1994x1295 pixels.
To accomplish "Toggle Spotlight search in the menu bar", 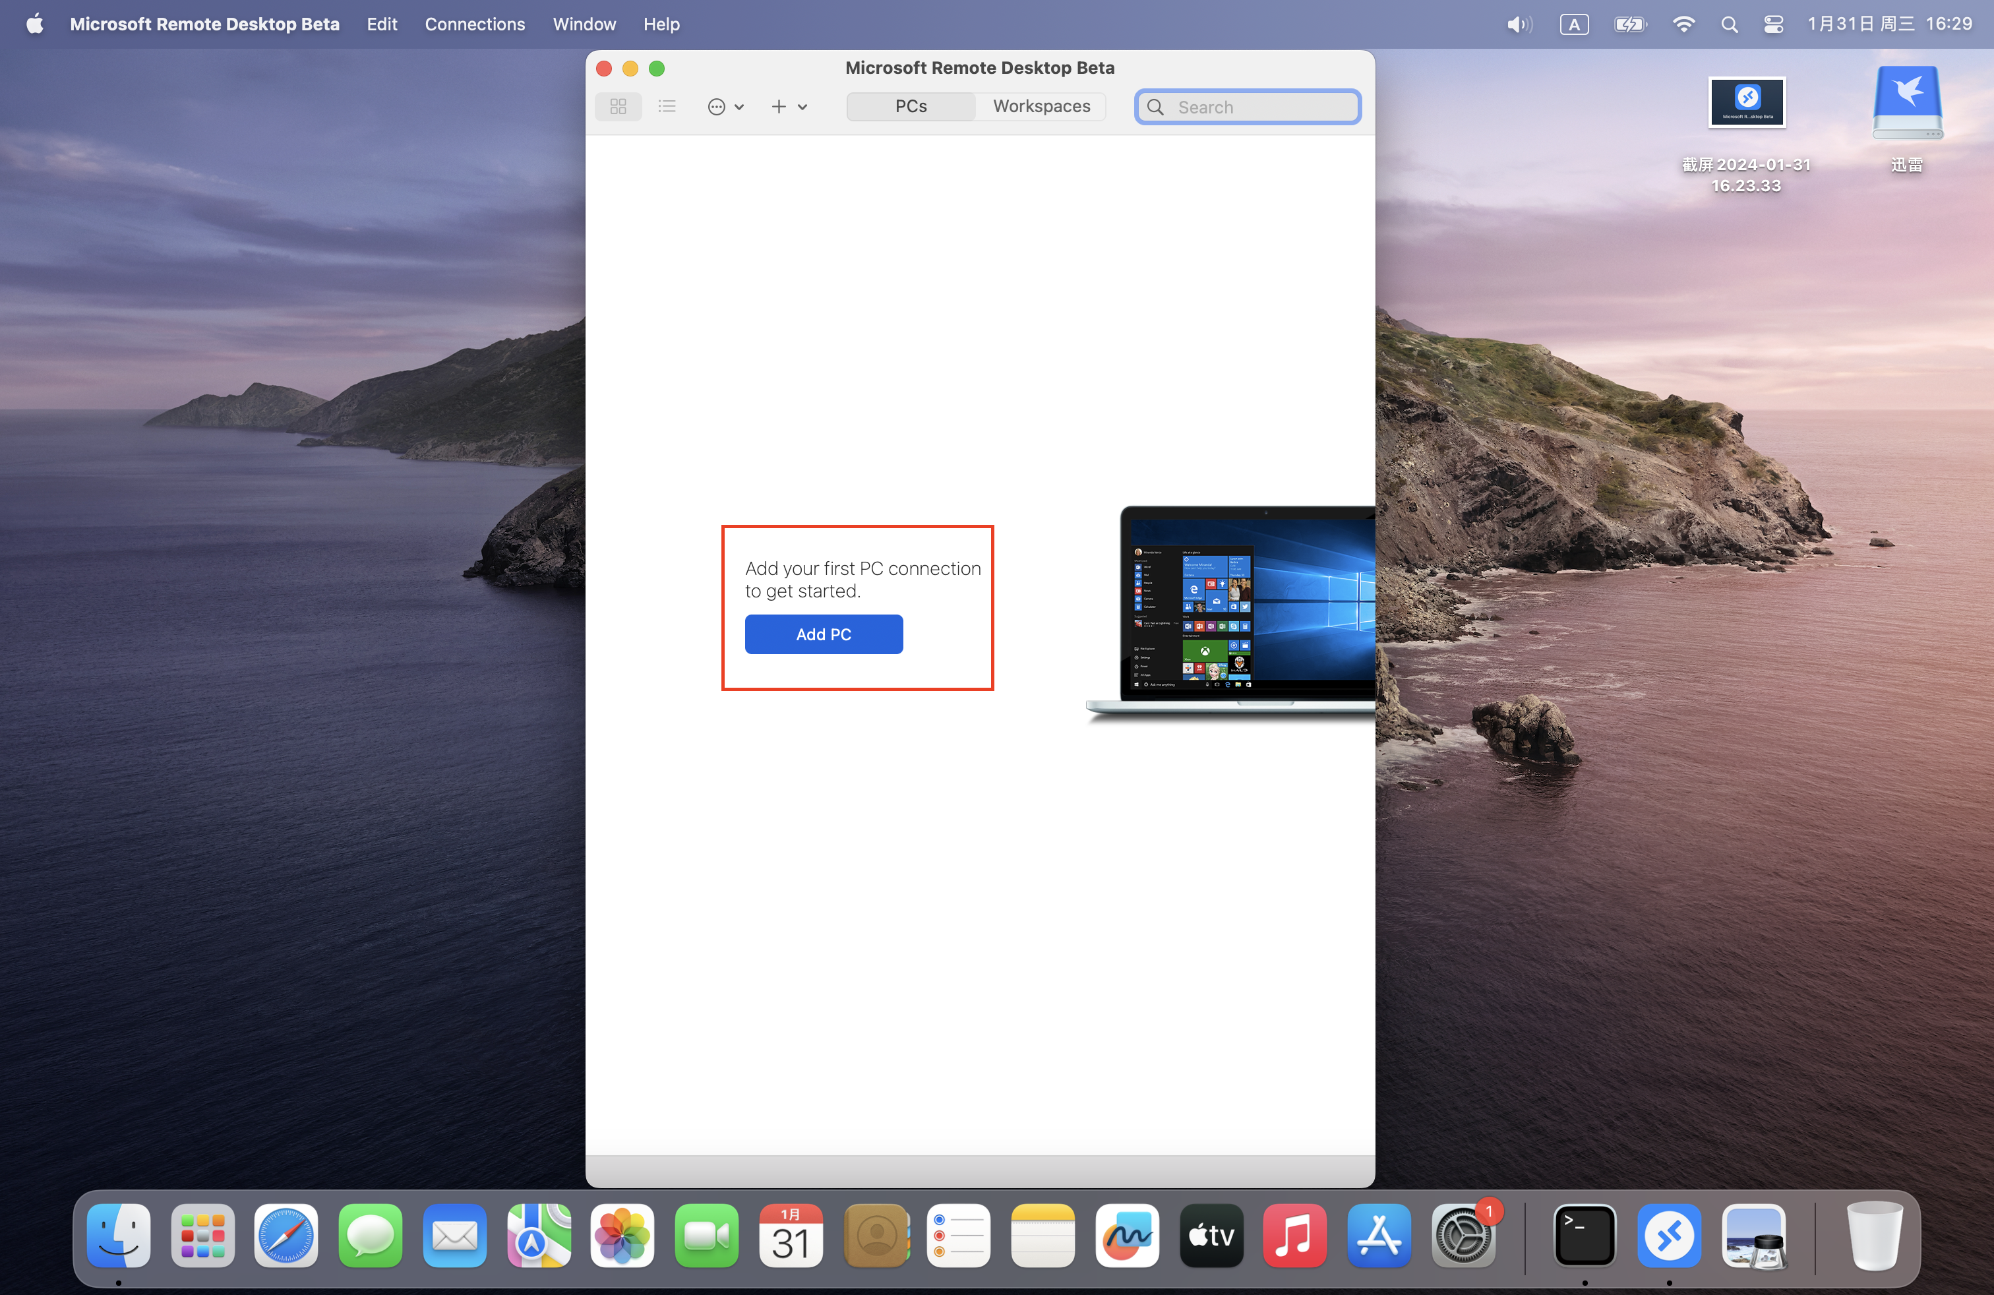I will click(x=1728, y=24).
